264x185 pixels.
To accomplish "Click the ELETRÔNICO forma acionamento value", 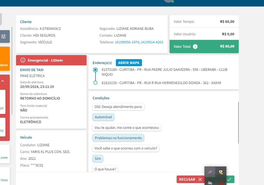I will click(31, 122).
